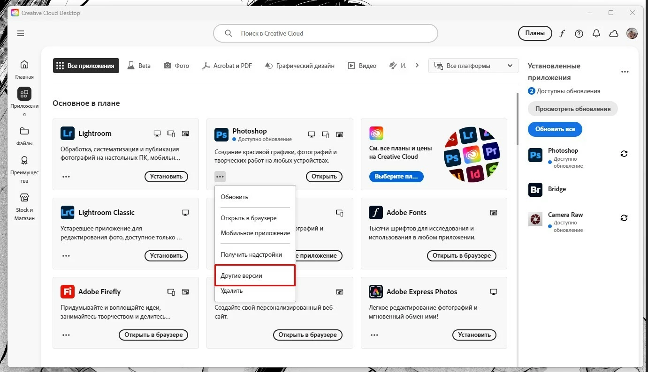Open the help question mark icon
Viewport: 648px width, 372px height.
point(579,33)
